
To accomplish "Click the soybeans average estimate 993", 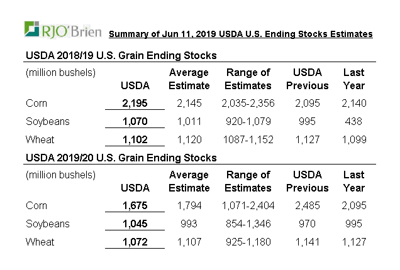I will pos(189,224).
